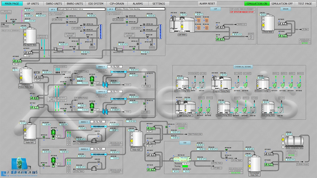This screenshot has width=317, height=178.
Task: Select the UF 1 Mechanical Filter icon
Action: tap(58, 49)
